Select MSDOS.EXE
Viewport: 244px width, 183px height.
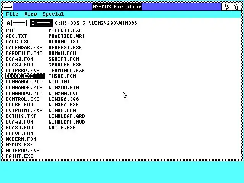click(x=19, y=145)
